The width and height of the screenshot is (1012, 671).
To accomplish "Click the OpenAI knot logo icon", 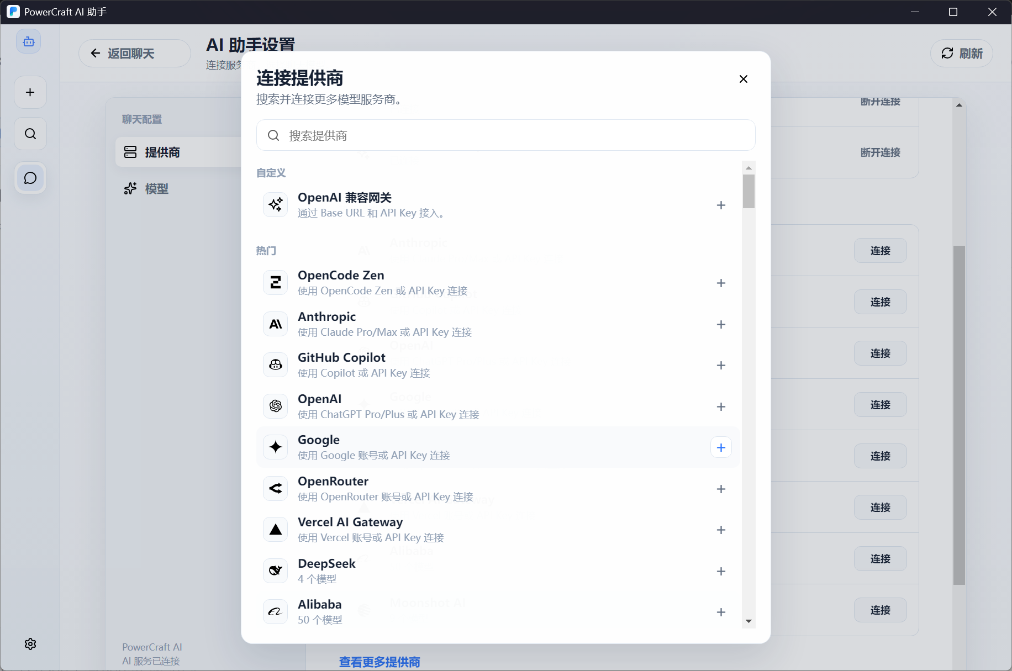I will [276, 406].
